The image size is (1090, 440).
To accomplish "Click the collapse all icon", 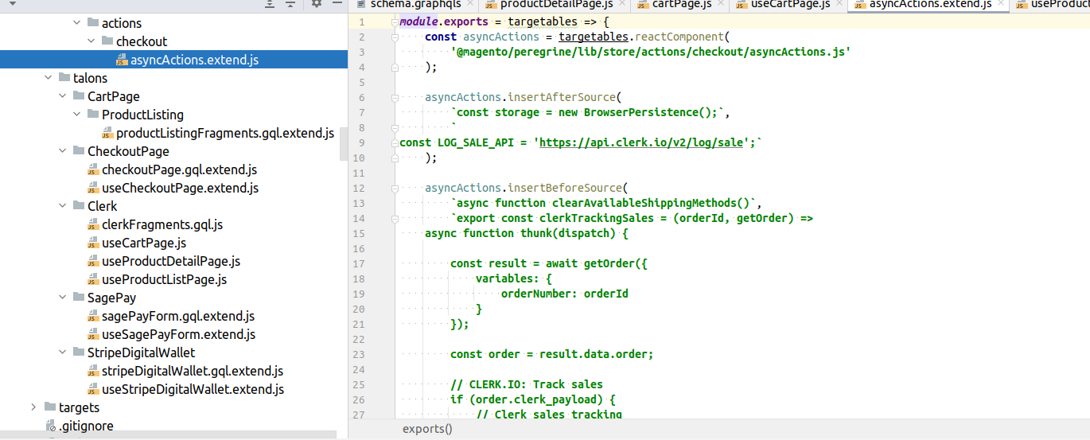I will point(290,4).
